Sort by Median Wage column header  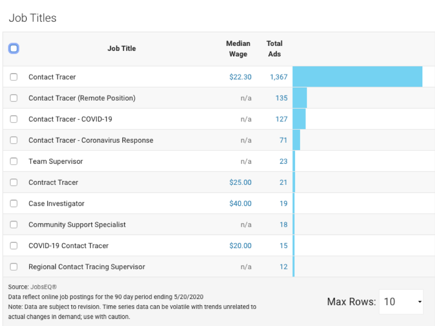click(x=238, y=49)
